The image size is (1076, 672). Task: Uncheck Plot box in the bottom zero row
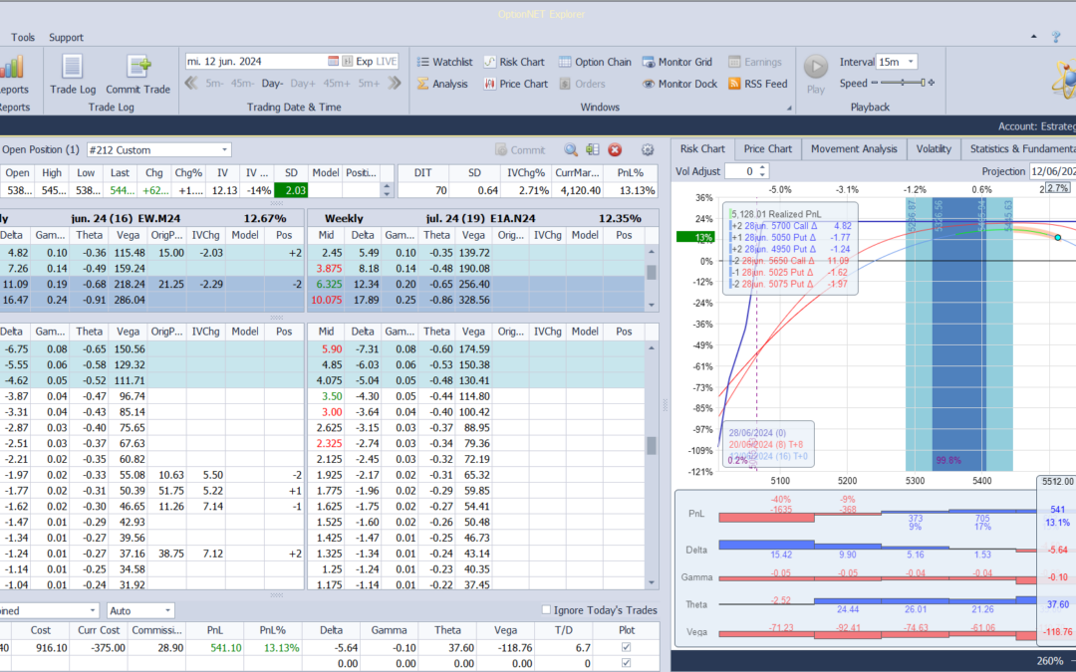pos(626,663)
